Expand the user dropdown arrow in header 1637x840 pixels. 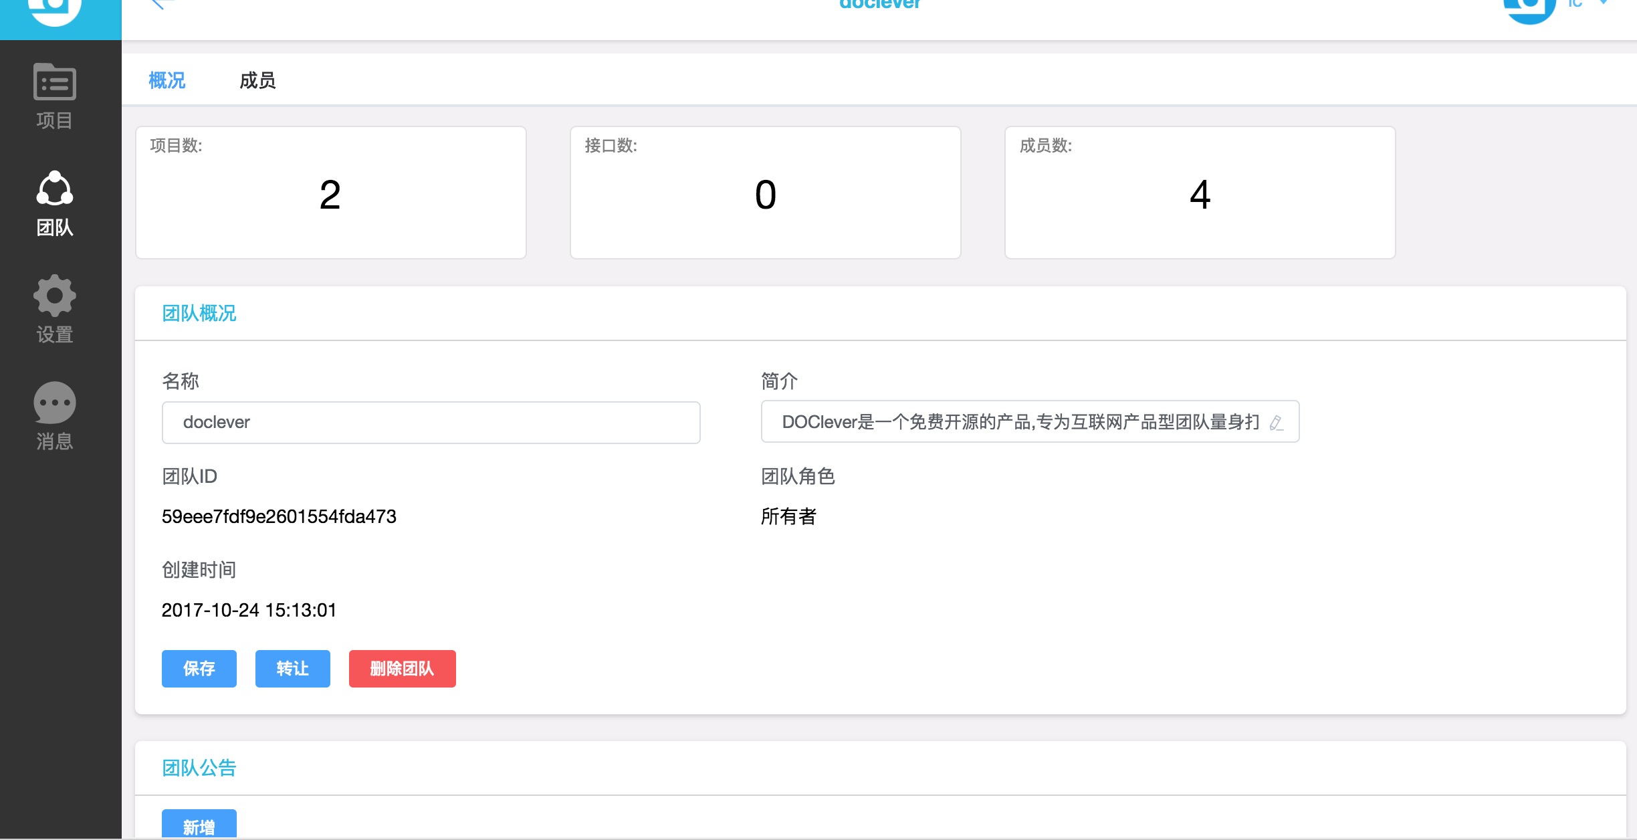[1605, 3]
